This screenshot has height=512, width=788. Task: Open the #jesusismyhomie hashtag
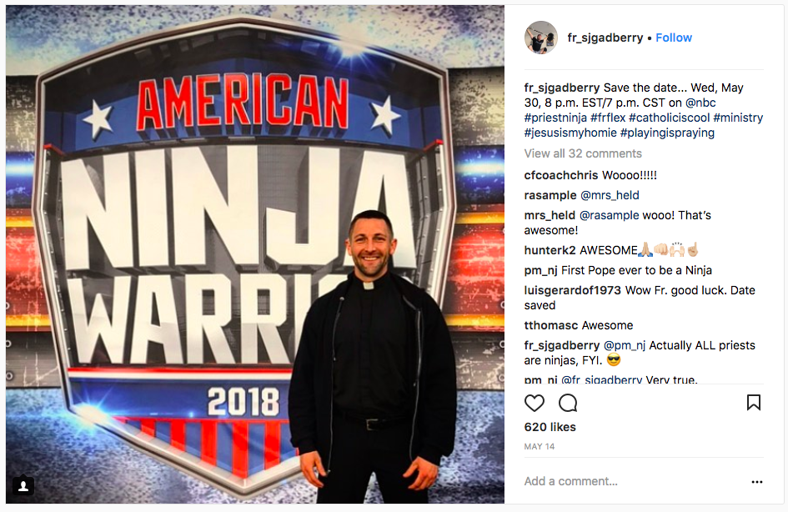tap(570, 133)
